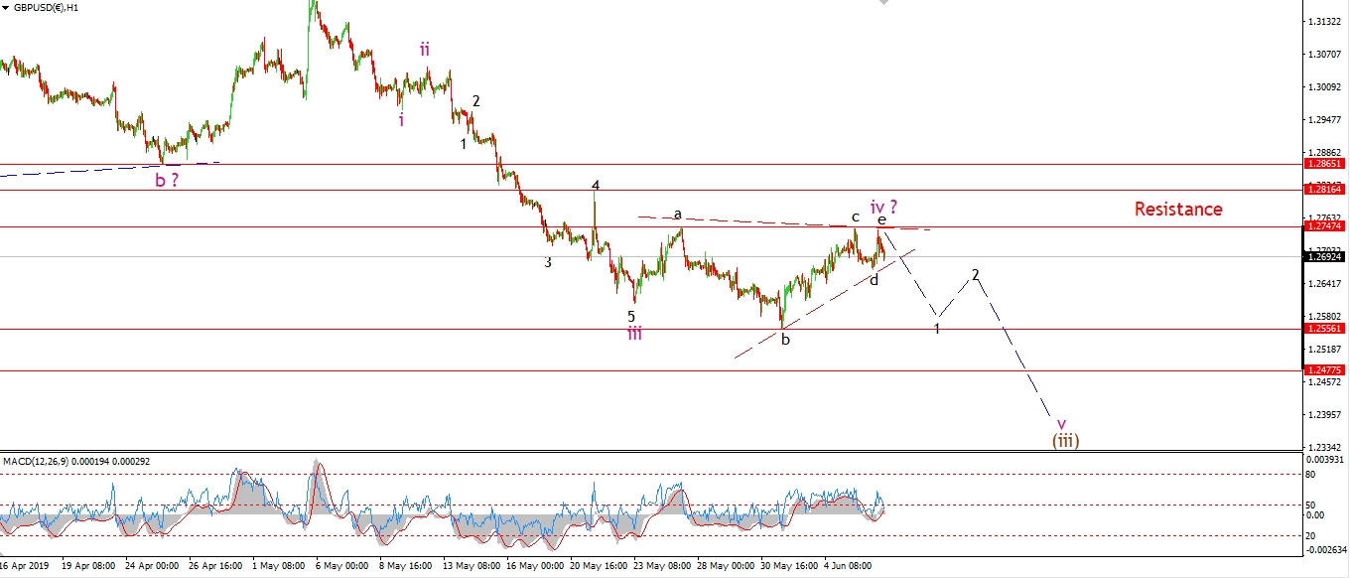This screenshot has height=578, width=1350.
Task: Click the purple 'v' projected wave label
Action: 1061,424
